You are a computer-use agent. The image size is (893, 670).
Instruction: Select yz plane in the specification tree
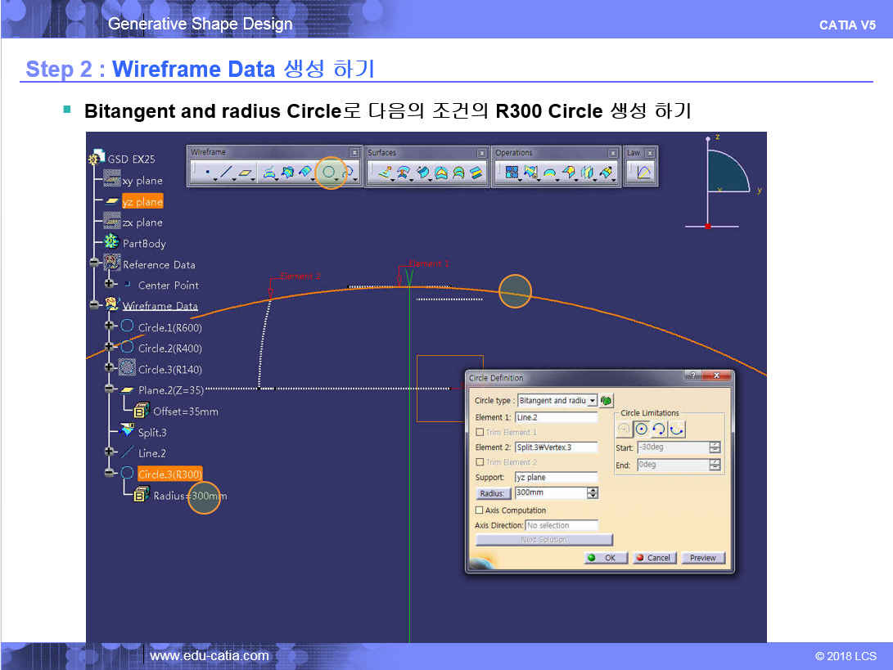142,201
